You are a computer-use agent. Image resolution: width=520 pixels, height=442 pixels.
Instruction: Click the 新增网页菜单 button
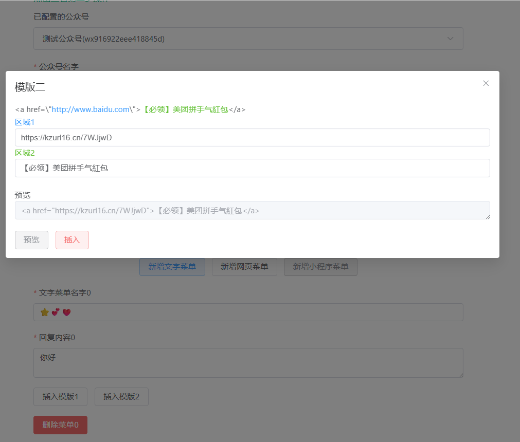tap(244, 266)
